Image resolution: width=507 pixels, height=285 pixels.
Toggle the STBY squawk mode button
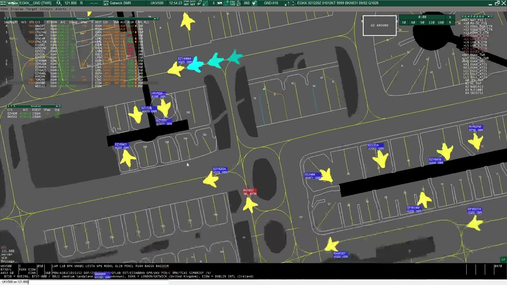tap(233, 3)
